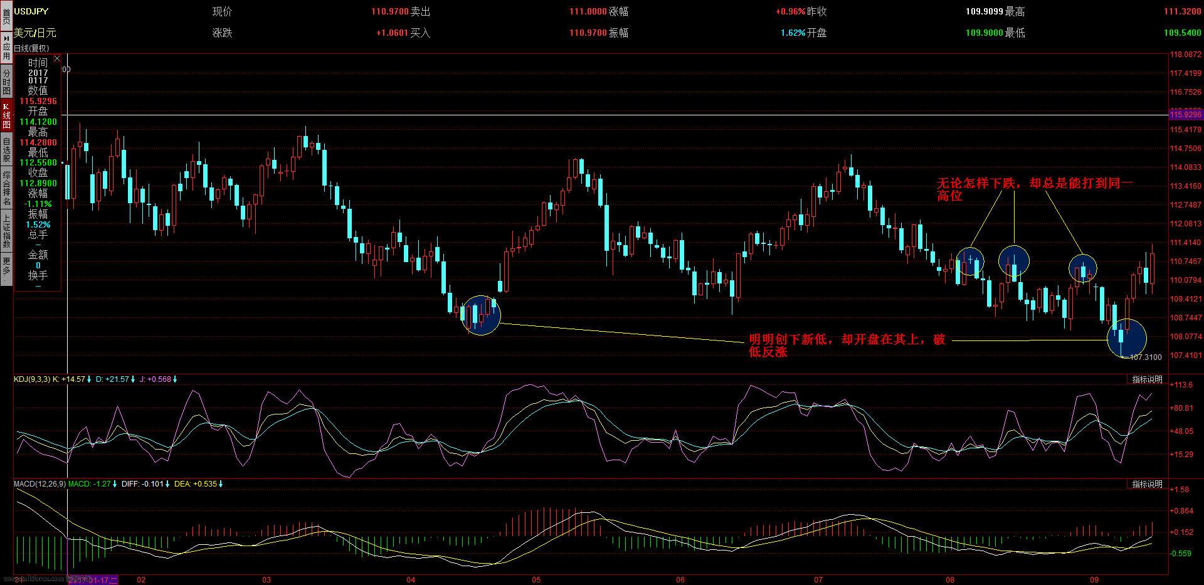Open the 上证指数 index tab
Image resolution: width=1204 pixels, height=585 pixels.
coord(6,230)
